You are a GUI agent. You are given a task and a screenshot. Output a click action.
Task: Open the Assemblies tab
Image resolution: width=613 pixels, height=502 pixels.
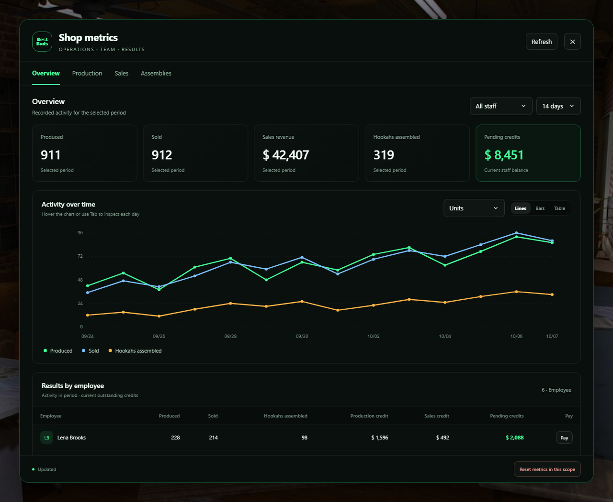click(x=156, y=73)
